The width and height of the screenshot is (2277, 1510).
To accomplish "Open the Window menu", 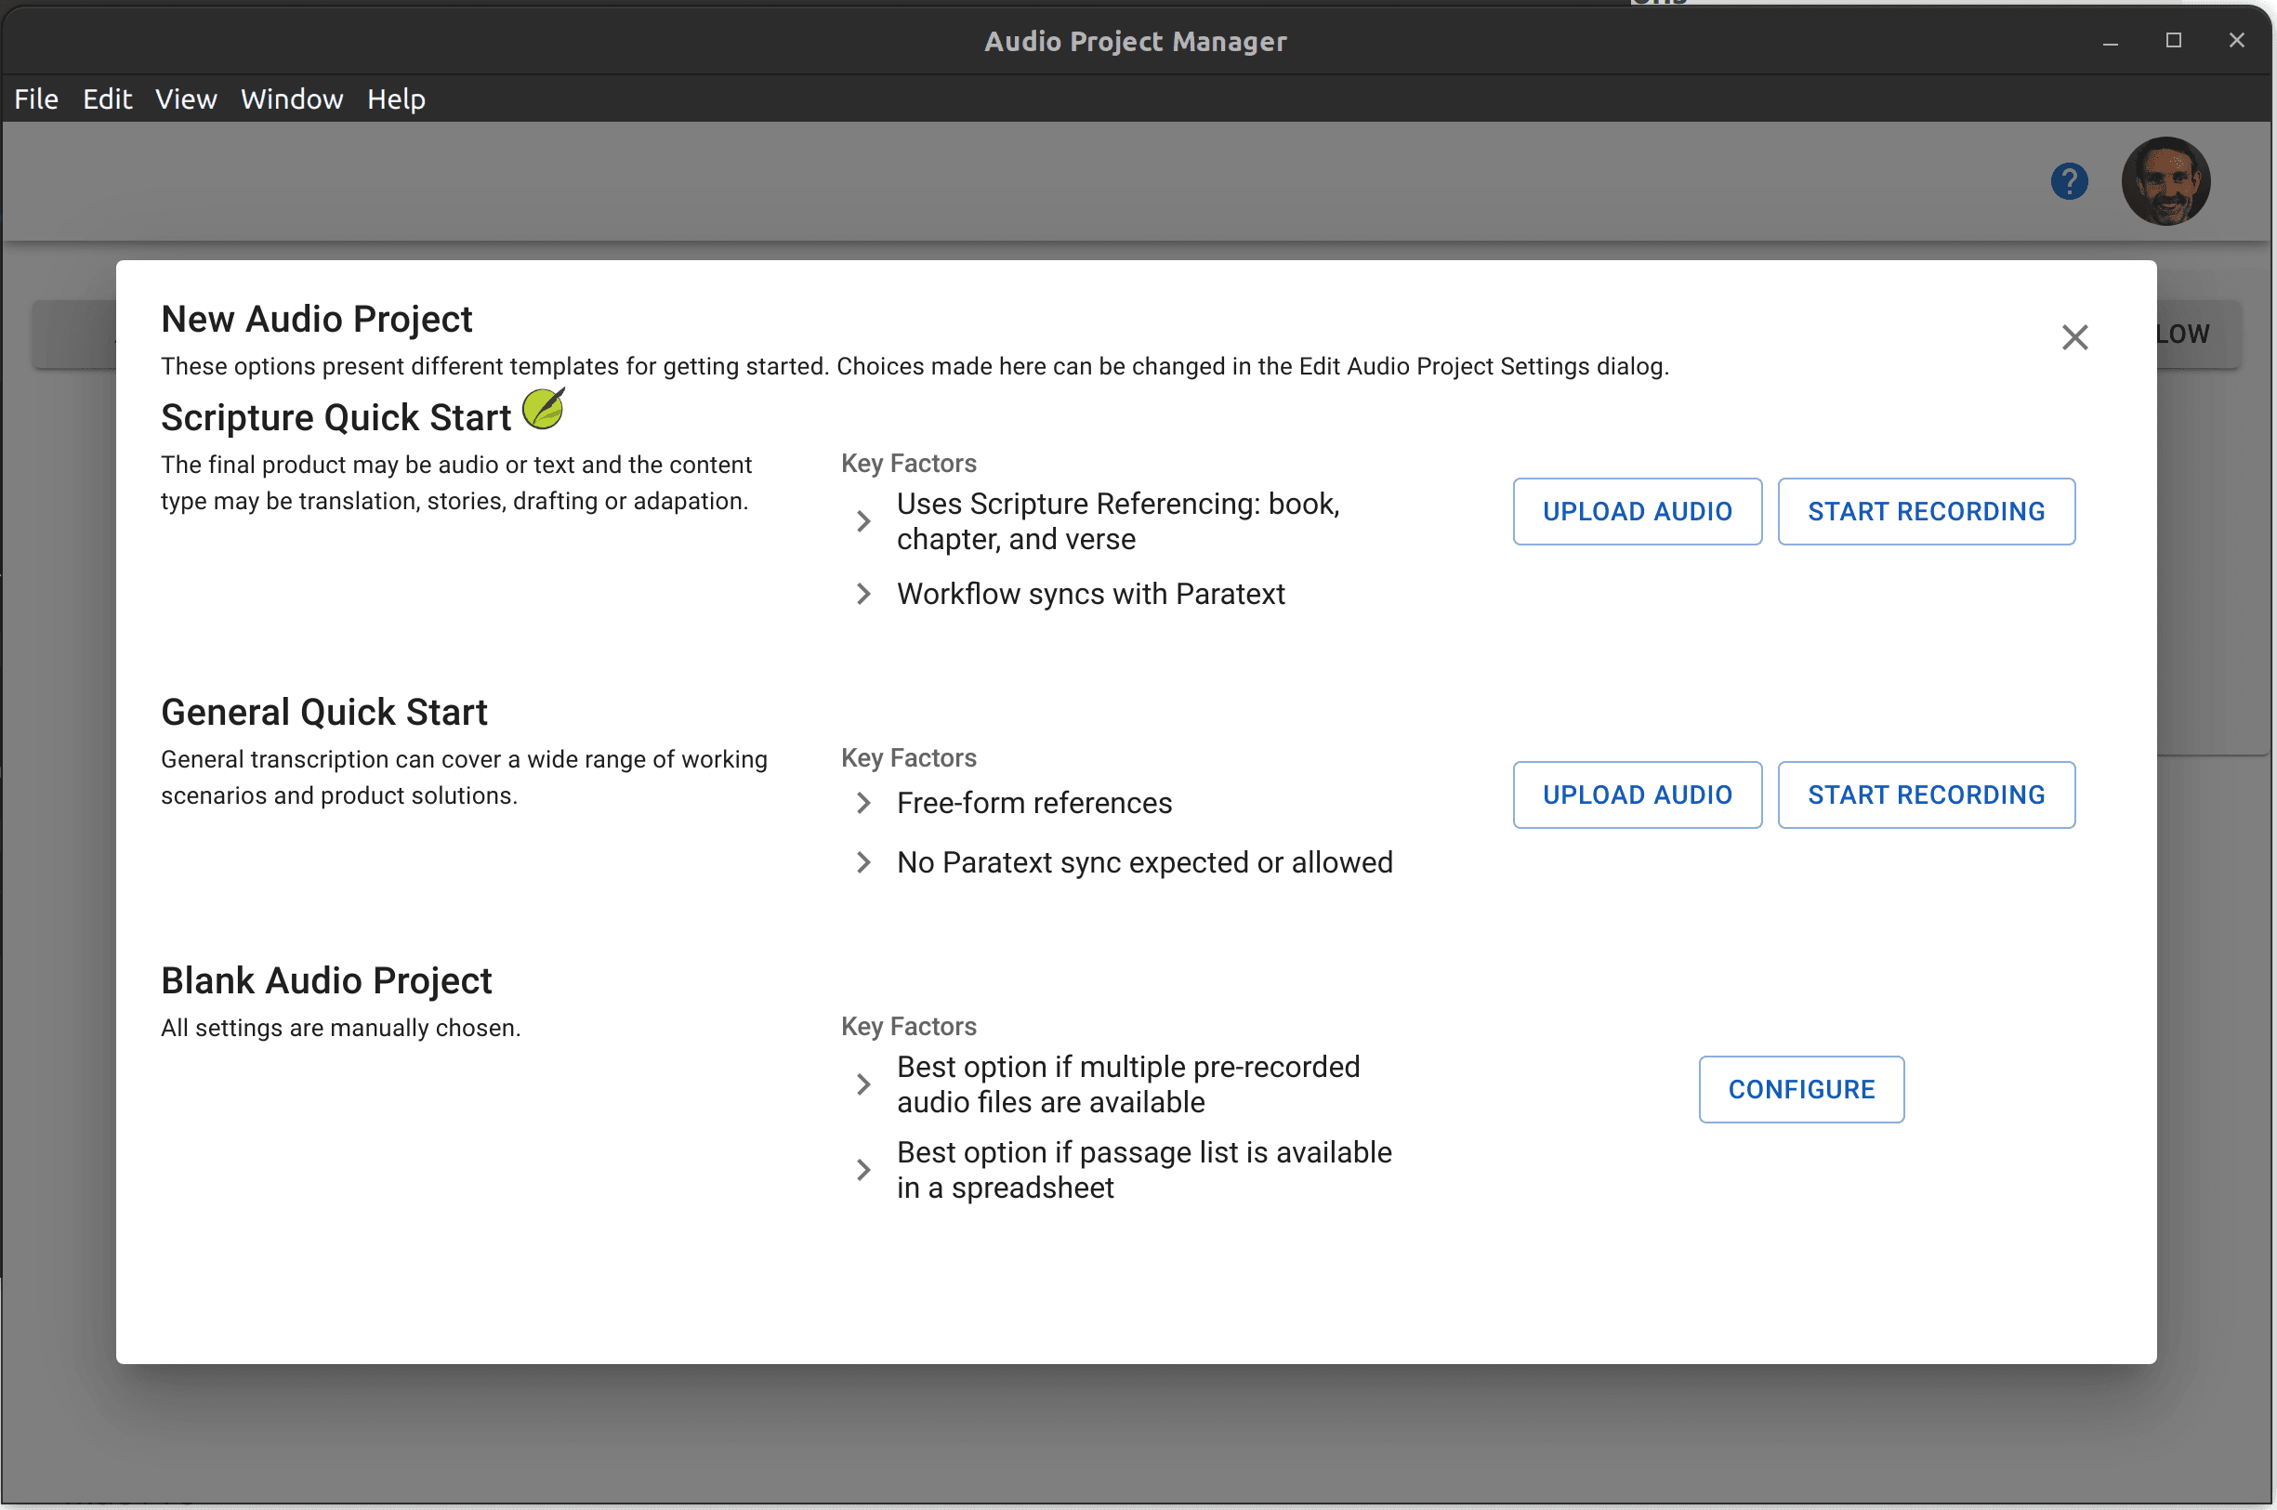I will click(292, 99).
